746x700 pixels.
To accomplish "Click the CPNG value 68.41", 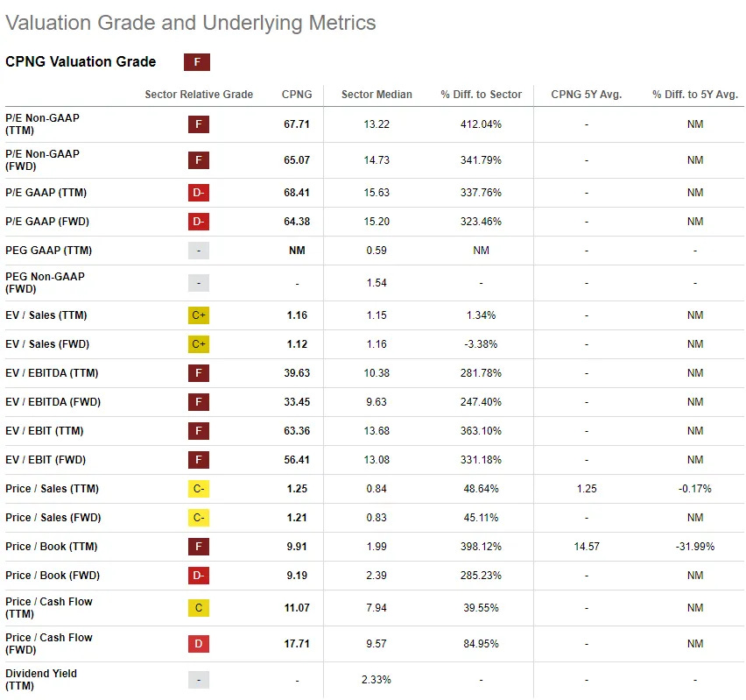I will 297,193.
